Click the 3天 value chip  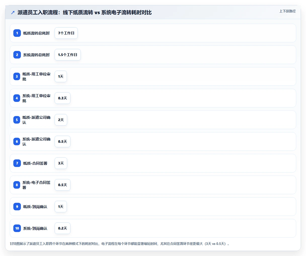click(x=61, y=163)
